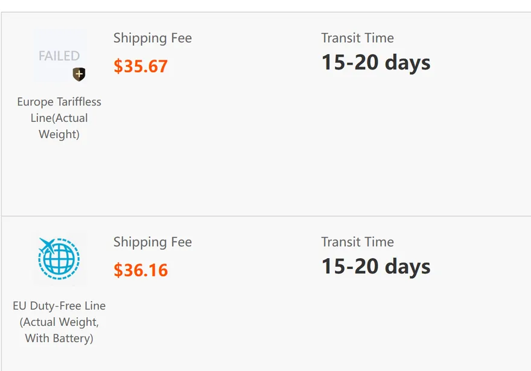The width and height of the screenshot is (531, 371).
Task: Click the FAILED text in the broken logo
Action: click(59, 56)
